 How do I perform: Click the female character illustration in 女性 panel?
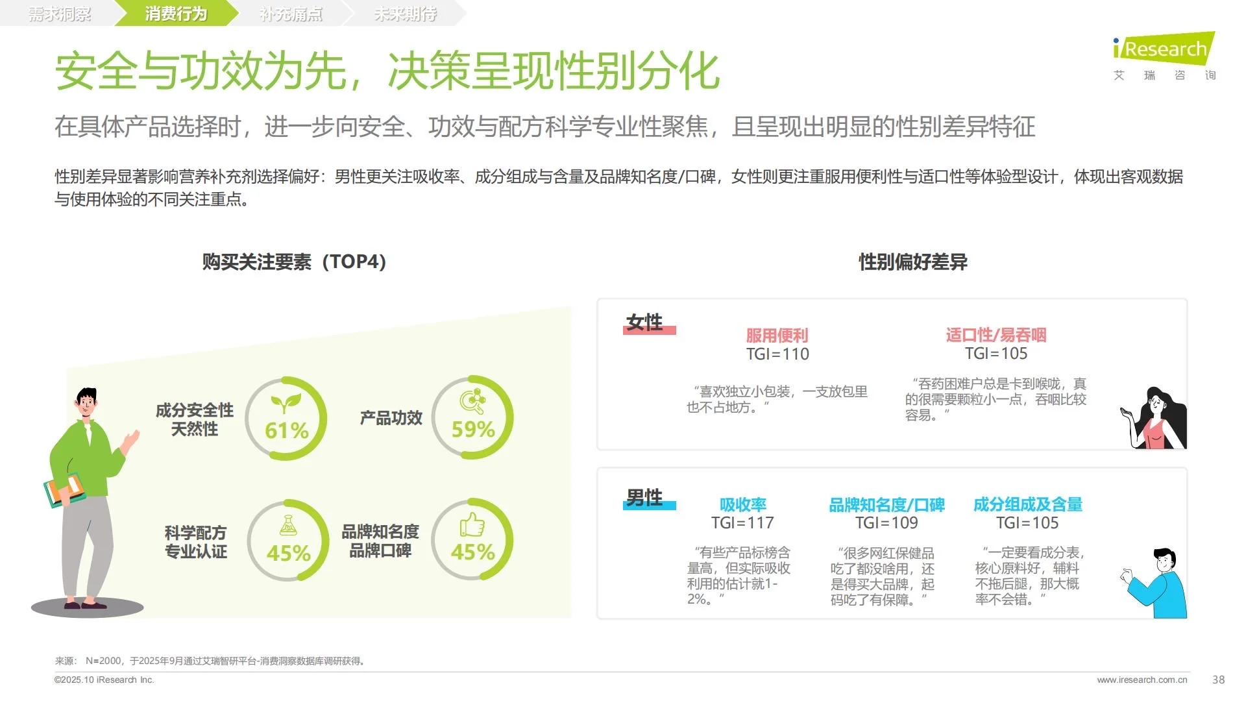(x=1156, y=415)
